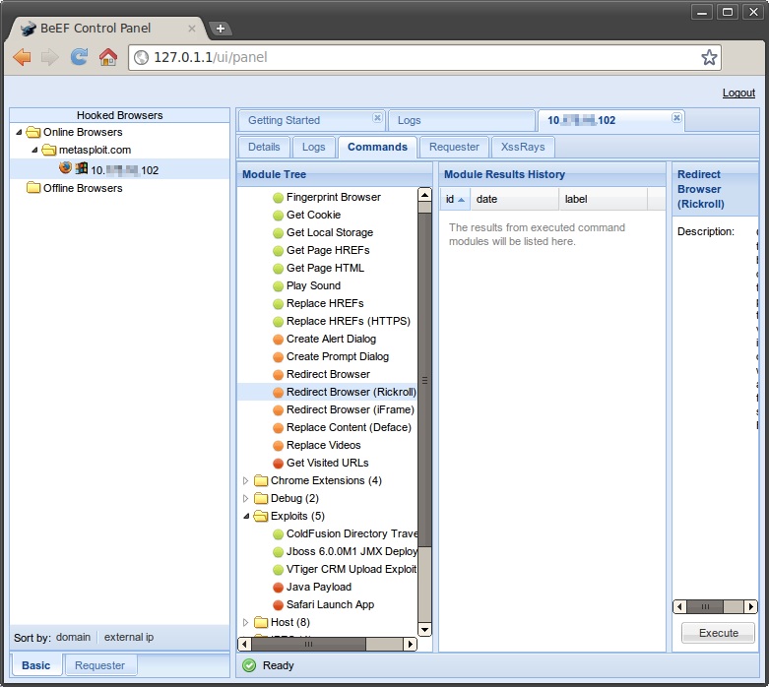
Task: Click module tree horizontal scroll right arrow
Action: pos(410,644)
